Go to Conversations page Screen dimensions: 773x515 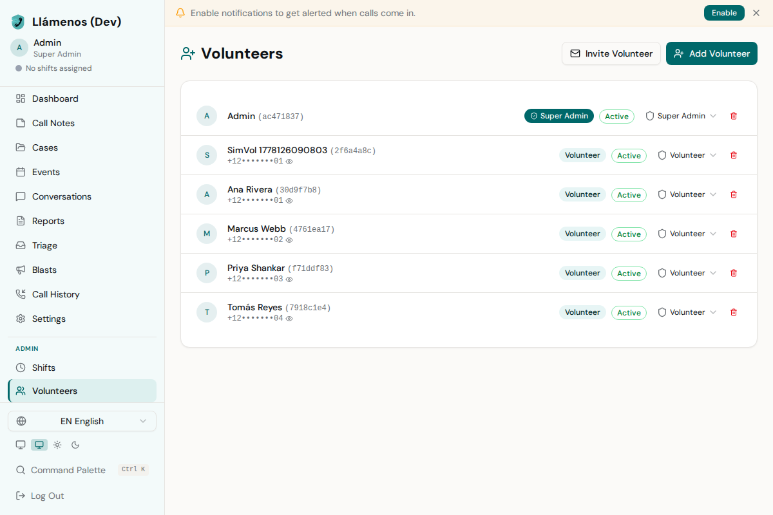pos(82,196)
